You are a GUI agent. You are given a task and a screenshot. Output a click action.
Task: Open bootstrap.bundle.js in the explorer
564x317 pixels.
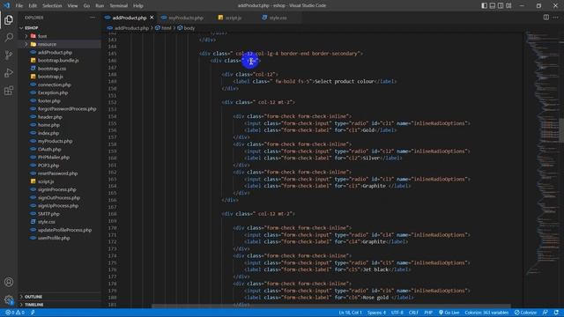[58, 61]
